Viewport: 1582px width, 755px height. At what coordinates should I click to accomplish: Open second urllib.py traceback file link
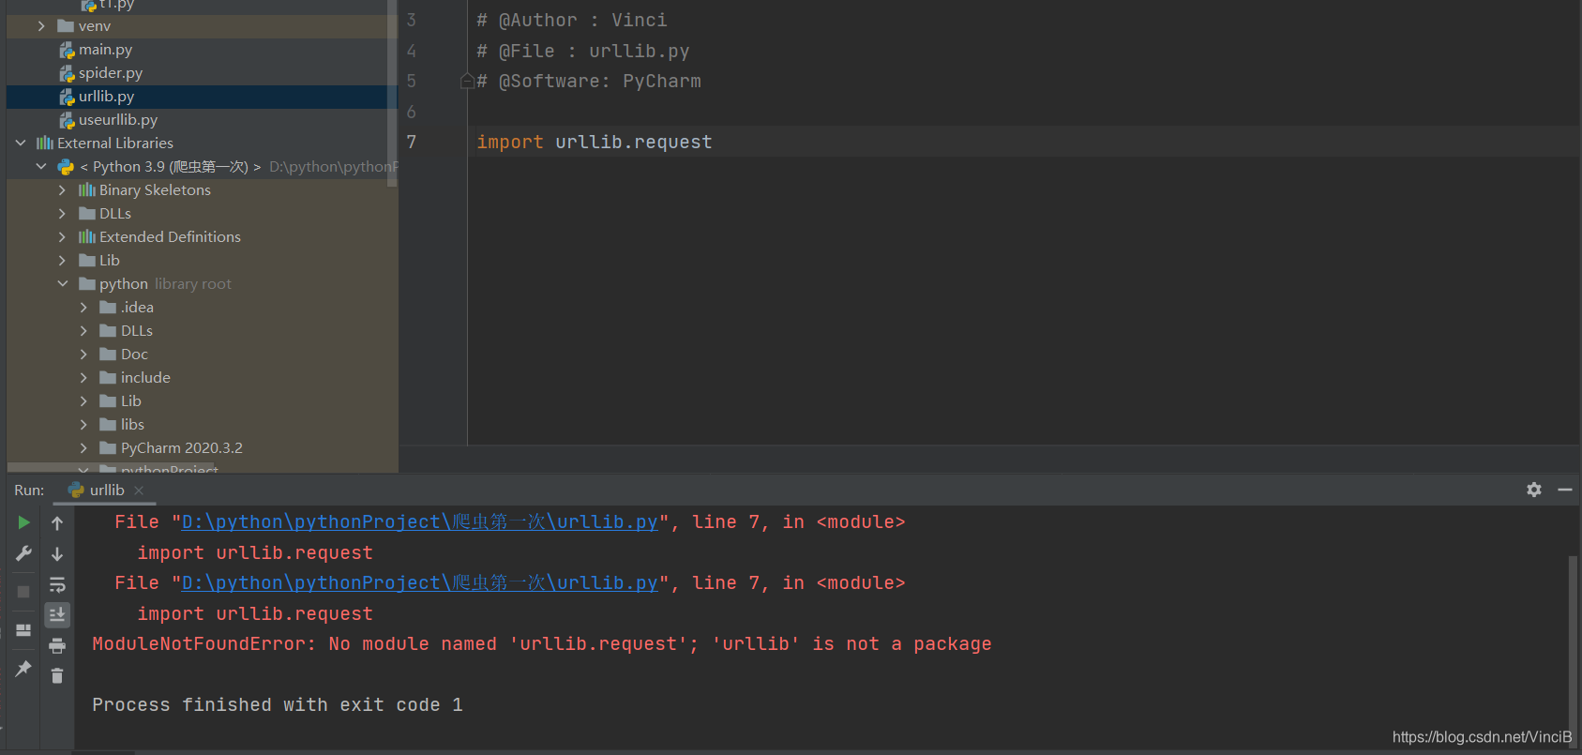419,583
